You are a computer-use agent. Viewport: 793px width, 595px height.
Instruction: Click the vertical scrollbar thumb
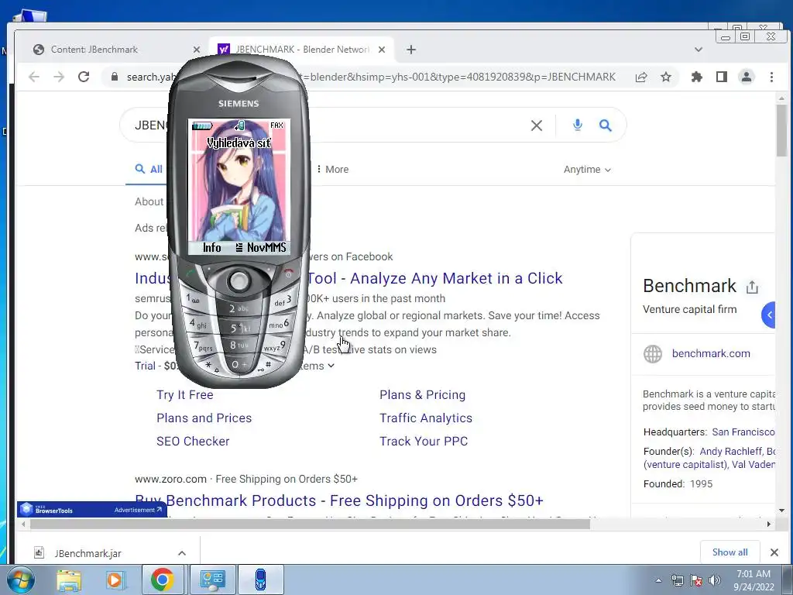tap(781, 130)
